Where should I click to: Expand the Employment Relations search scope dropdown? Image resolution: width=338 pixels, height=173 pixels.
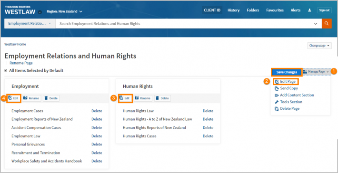30,23
